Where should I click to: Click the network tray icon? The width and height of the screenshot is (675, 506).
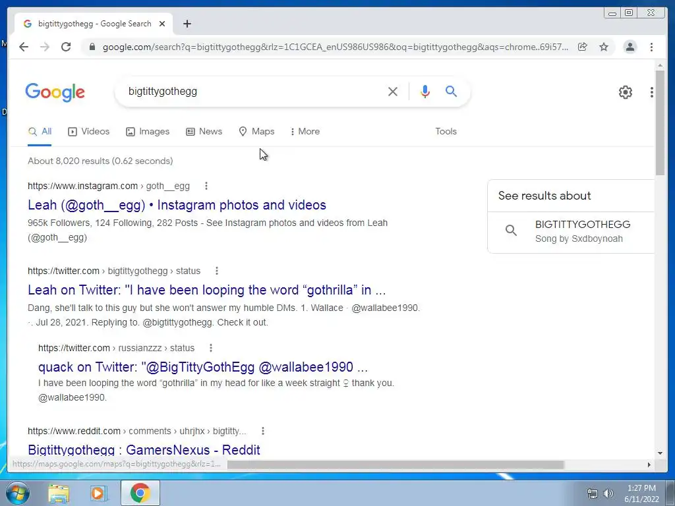tap(593, 493)
